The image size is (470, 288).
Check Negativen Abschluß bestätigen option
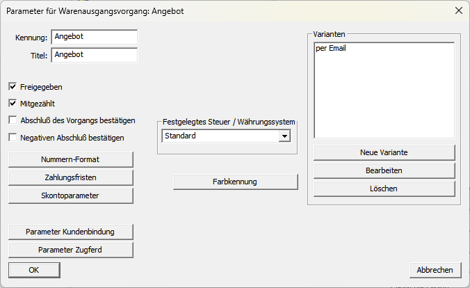[x=13, y=138]
